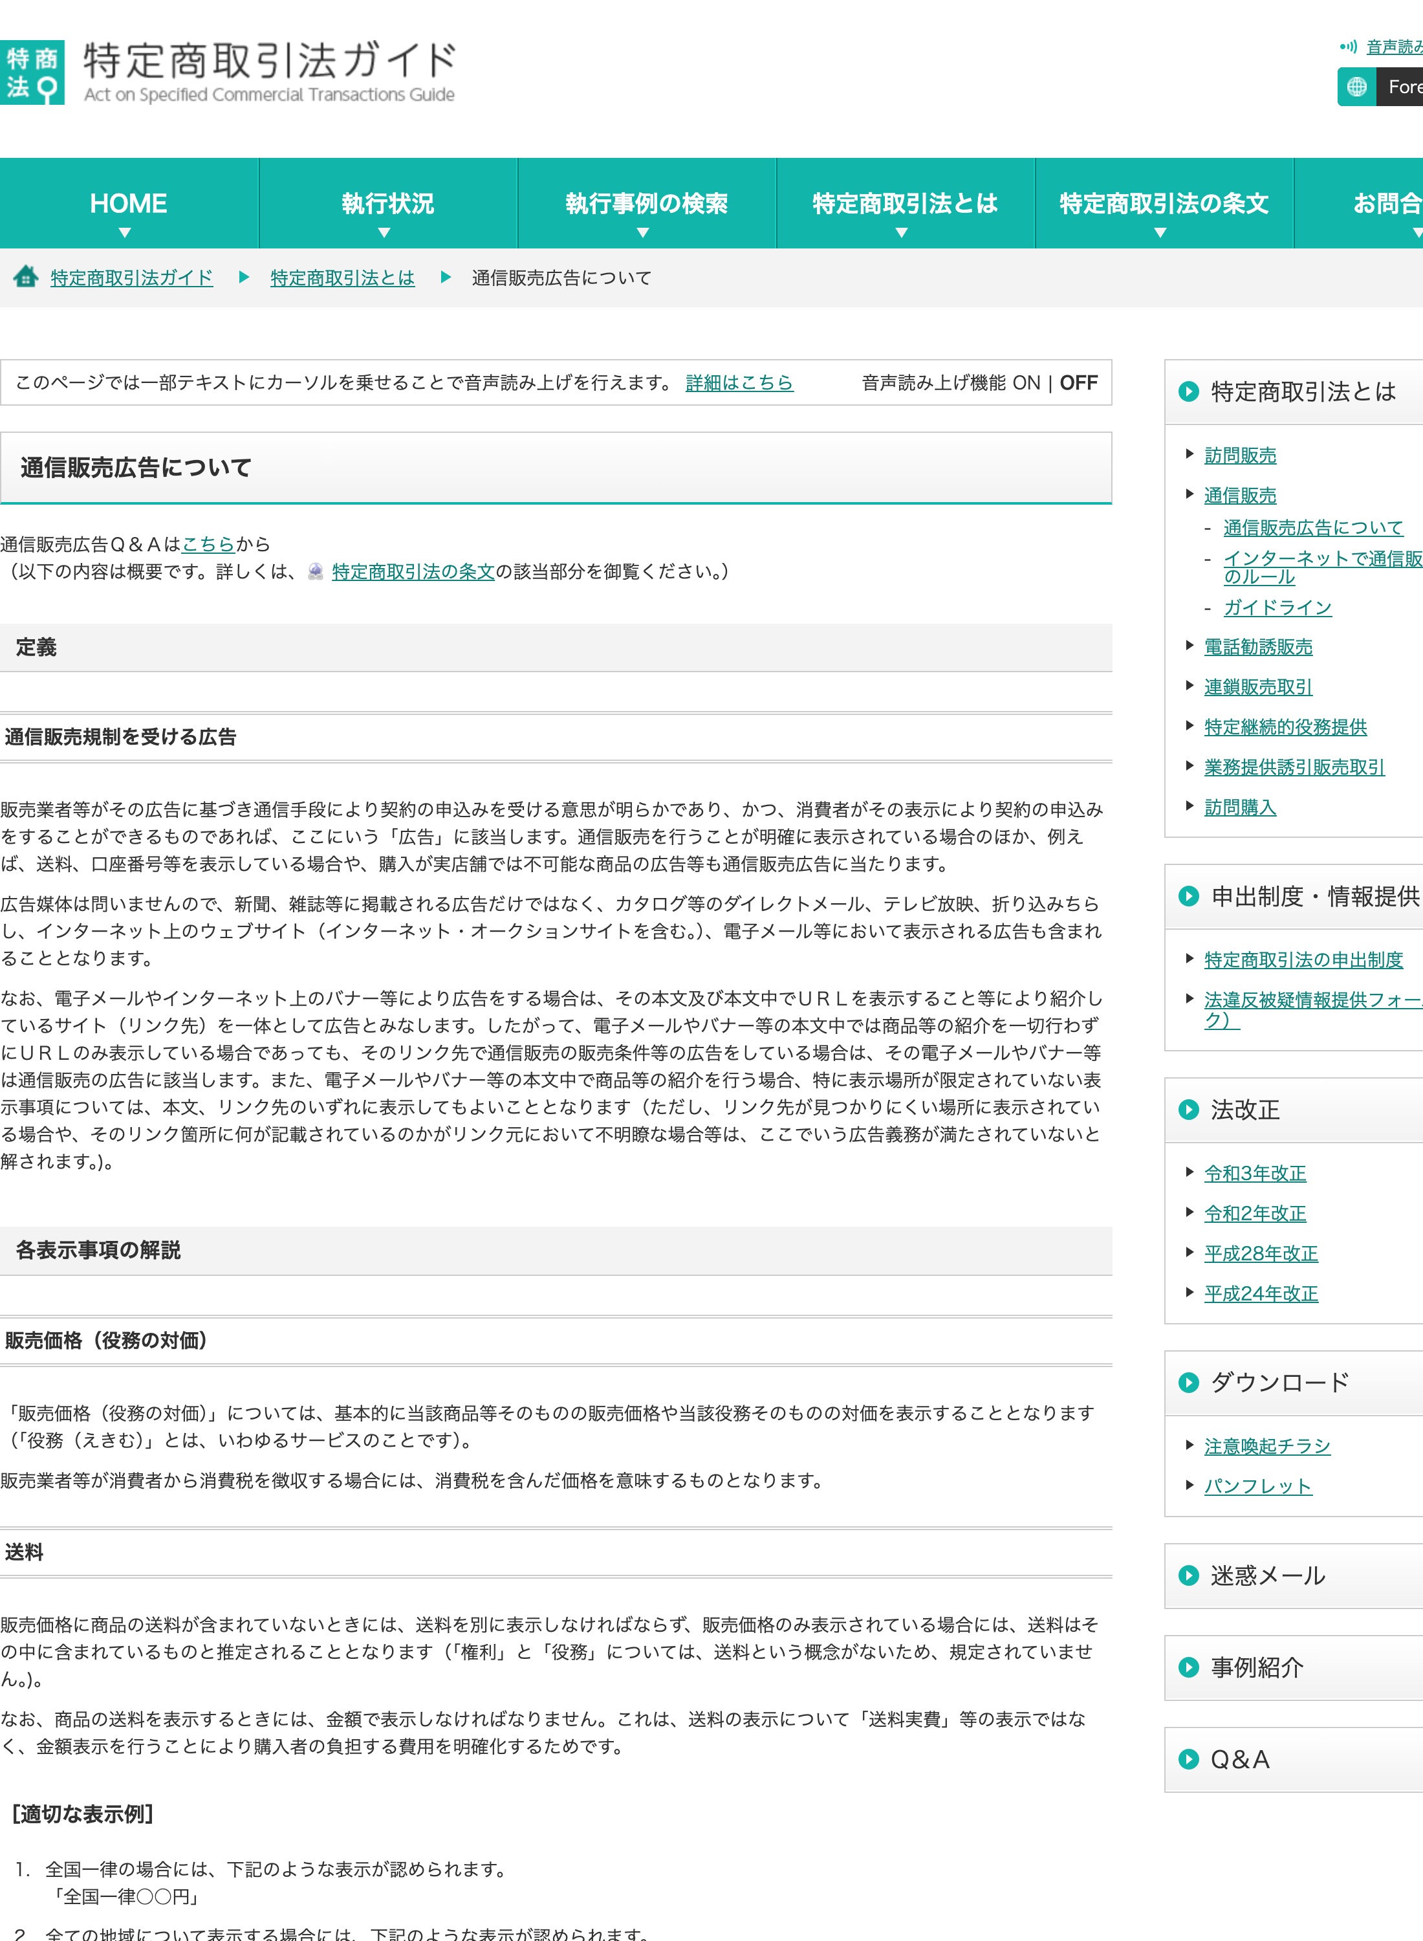Expand the 特定商取引法とは navigation menu
Screen dimensions: 1423x1941
906,204
